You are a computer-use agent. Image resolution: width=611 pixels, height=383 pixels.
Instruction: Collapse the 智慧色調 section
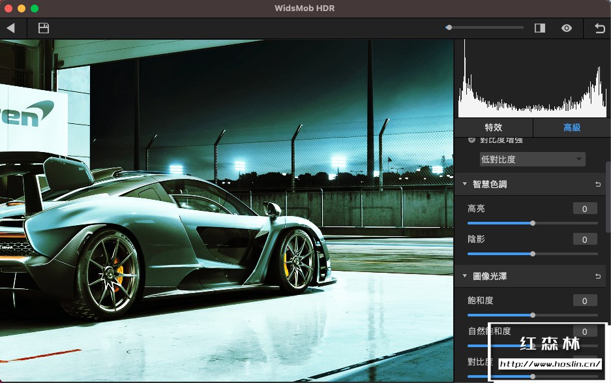point(464,185)
